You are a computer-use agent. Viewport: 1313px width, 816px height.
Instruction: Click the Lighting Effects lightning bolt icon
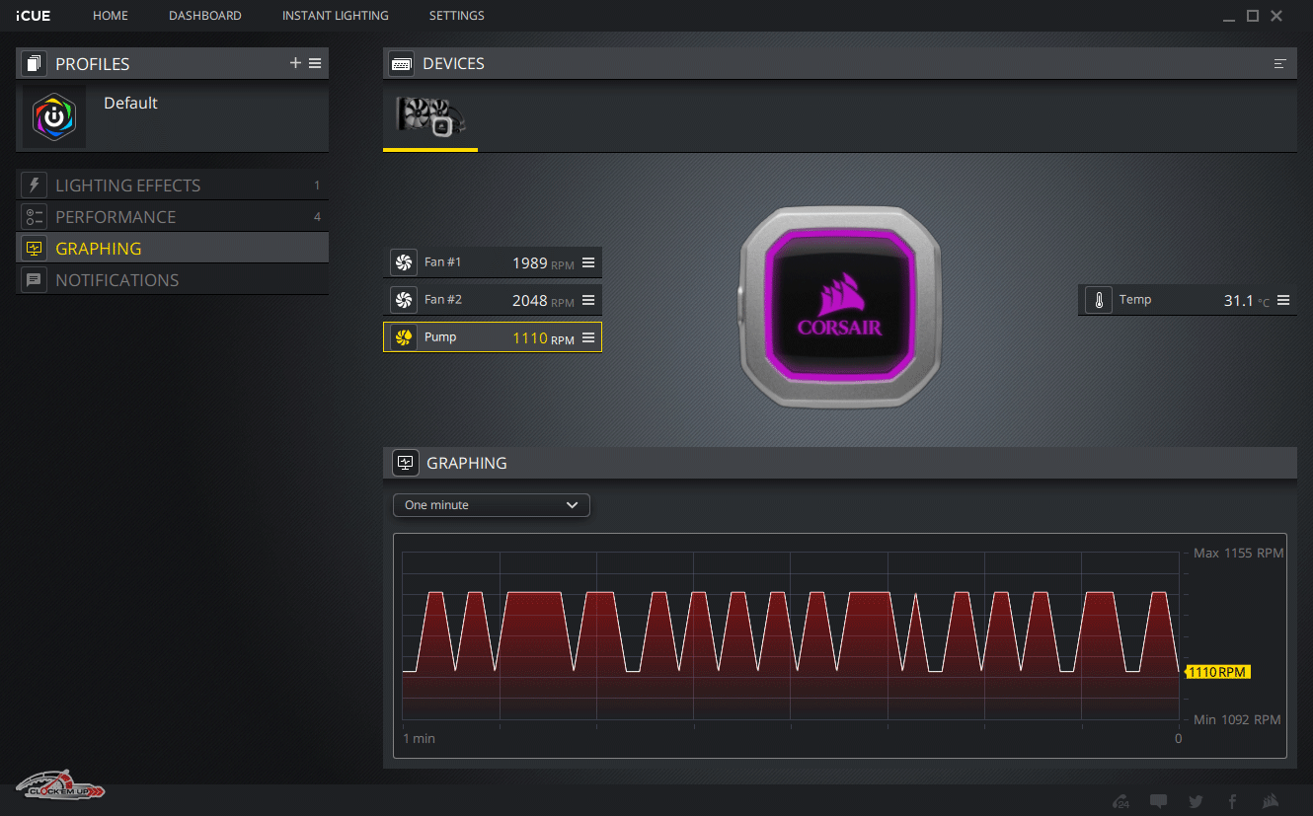pos(35,185)
